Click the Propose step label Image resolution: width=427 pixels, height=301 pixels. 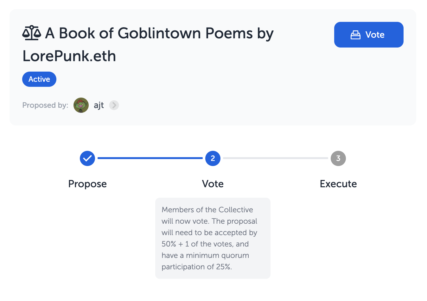87,184
